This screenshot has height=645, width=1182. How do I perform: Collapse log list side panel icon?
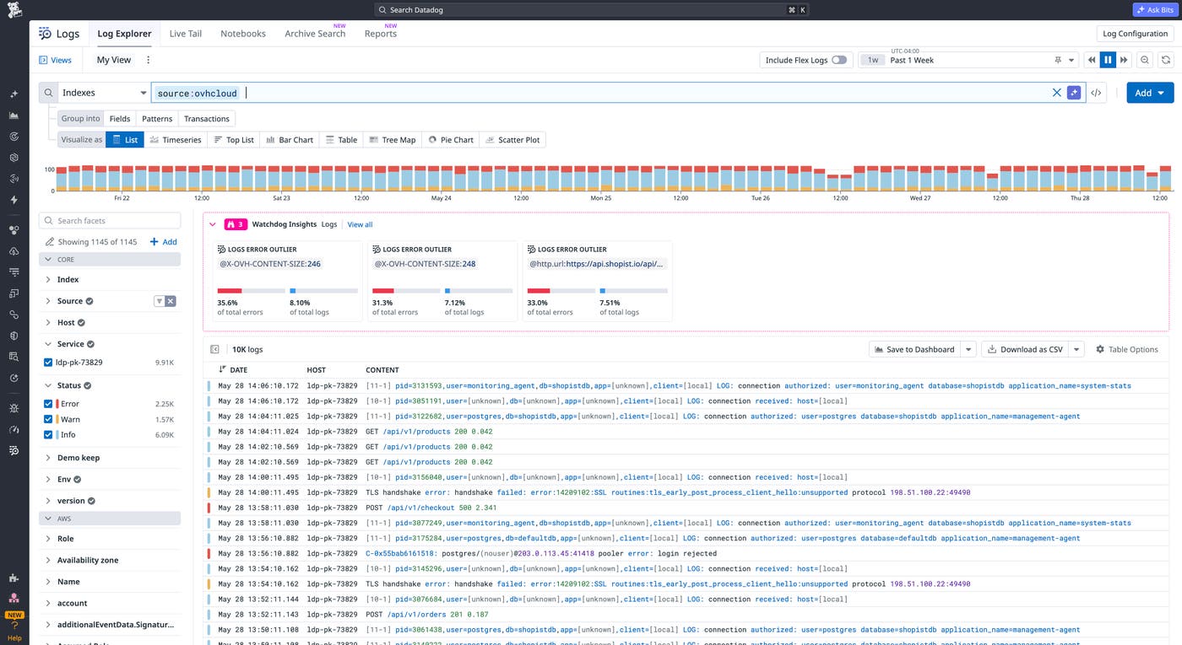click(214, 349)
